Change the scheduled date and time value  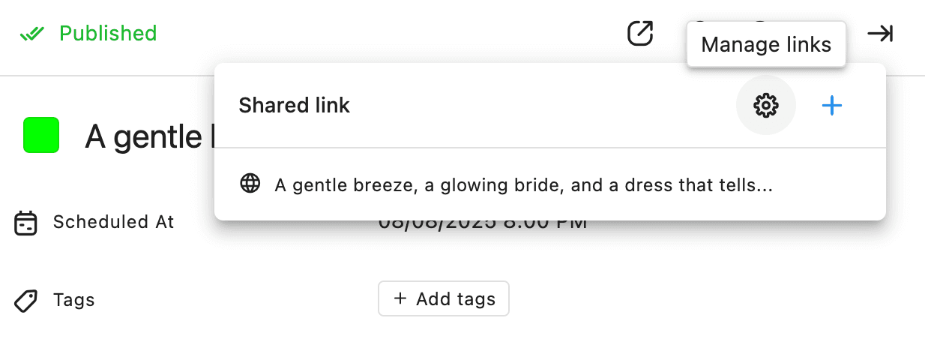tap(481, 223)
